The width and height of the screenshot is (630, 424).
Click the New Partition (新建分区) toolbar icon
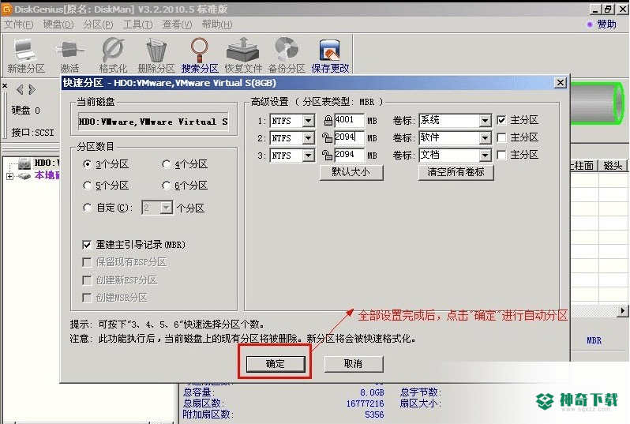coord(26,55)
